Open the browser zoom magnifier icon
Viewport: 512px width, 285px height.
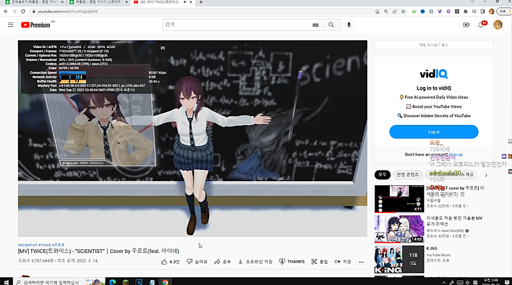386,12
